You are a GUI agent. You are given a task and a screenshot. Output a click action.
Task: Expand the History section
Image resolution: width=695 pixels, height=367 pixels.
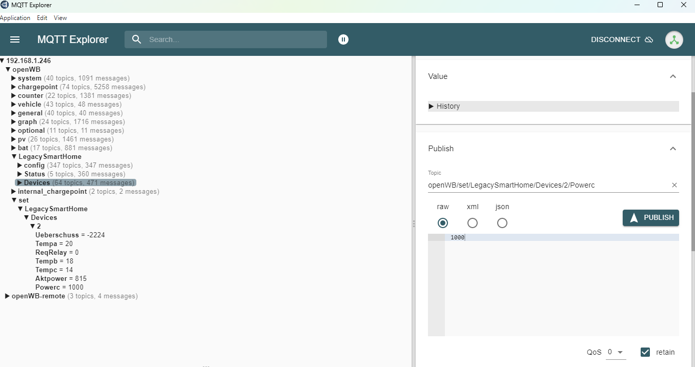tap(554, 106)
